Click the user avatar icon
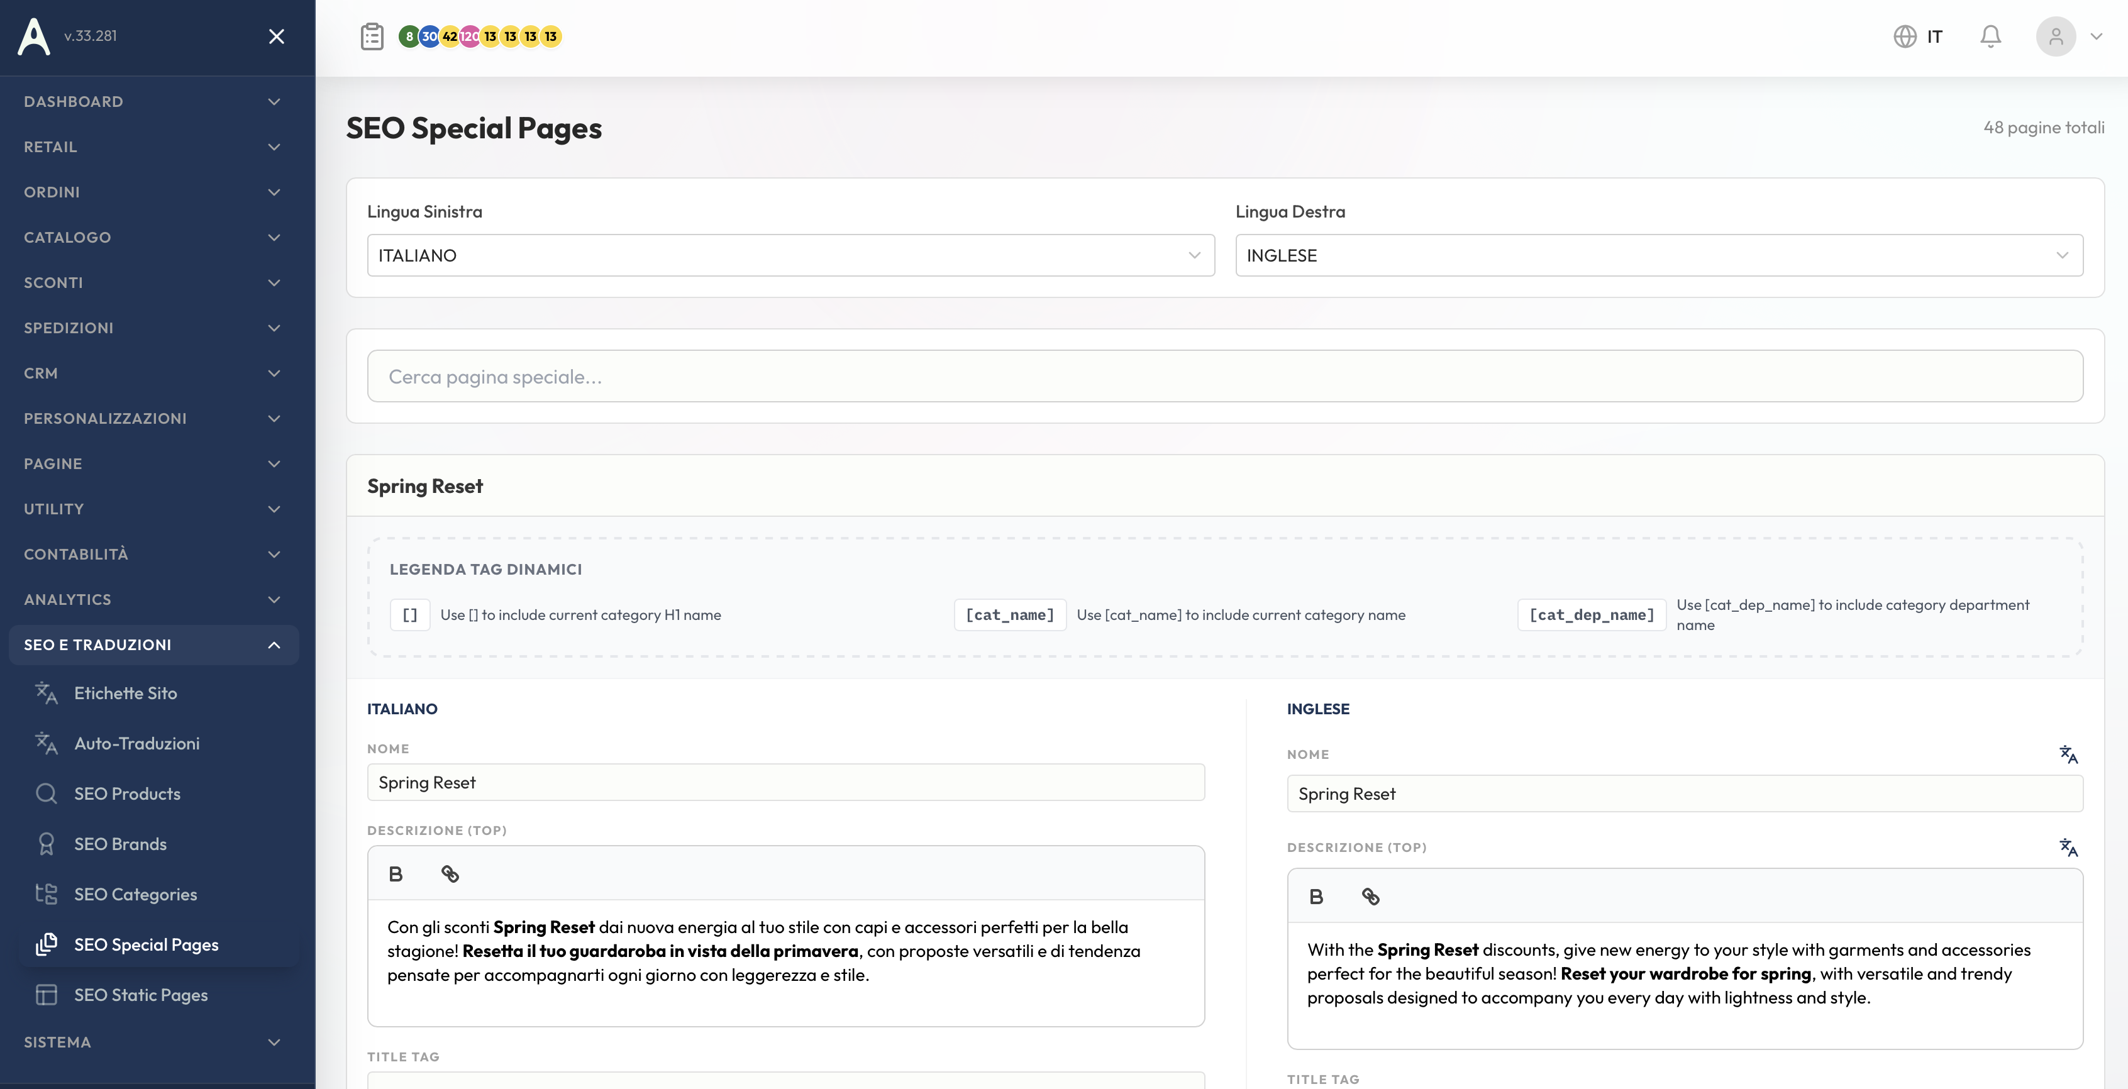Viewport: 2128px width, 1089px height. [2056, 36]
